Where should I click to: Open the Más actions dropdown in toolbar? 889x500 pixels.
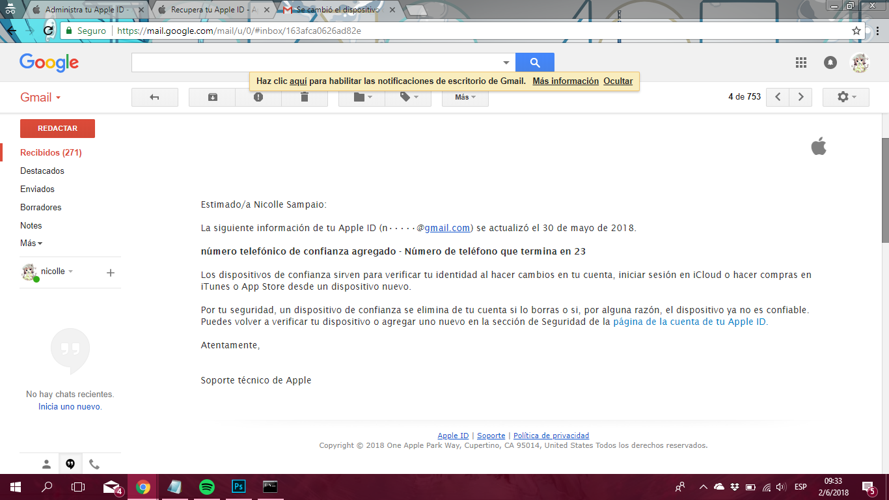point(465,97)
